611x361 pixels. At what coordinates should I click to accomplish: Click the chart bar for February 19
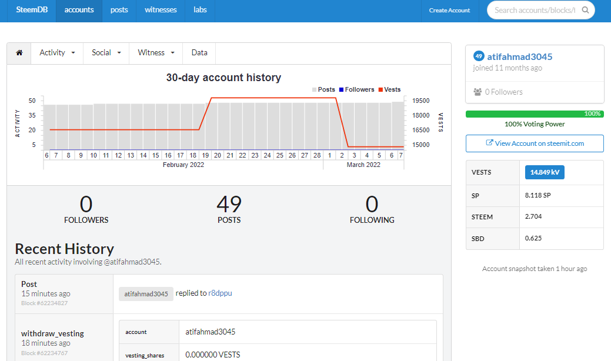coord(205,126)
